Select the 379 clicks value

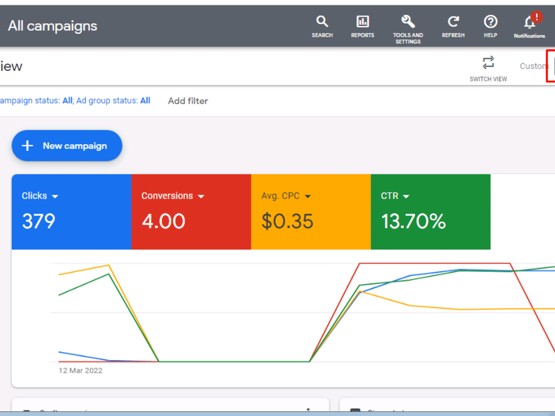39,221
